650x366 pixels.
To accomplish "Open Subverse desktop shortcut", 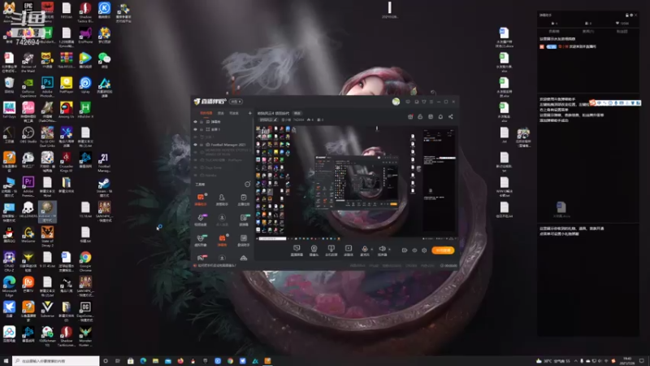I will pos(47,309).
